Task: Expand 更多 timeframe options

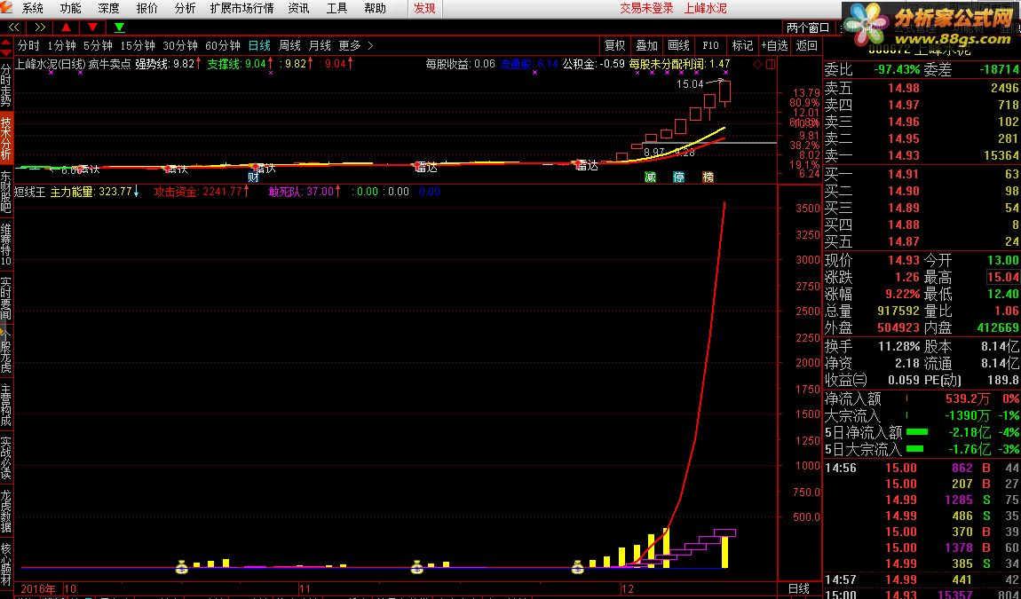Action: click(x=356, y=45)
